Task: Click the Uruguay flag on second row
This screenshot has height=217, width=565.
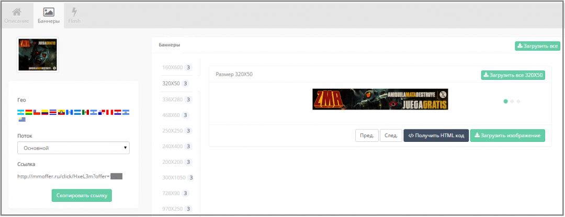Action: click(21, 119)
